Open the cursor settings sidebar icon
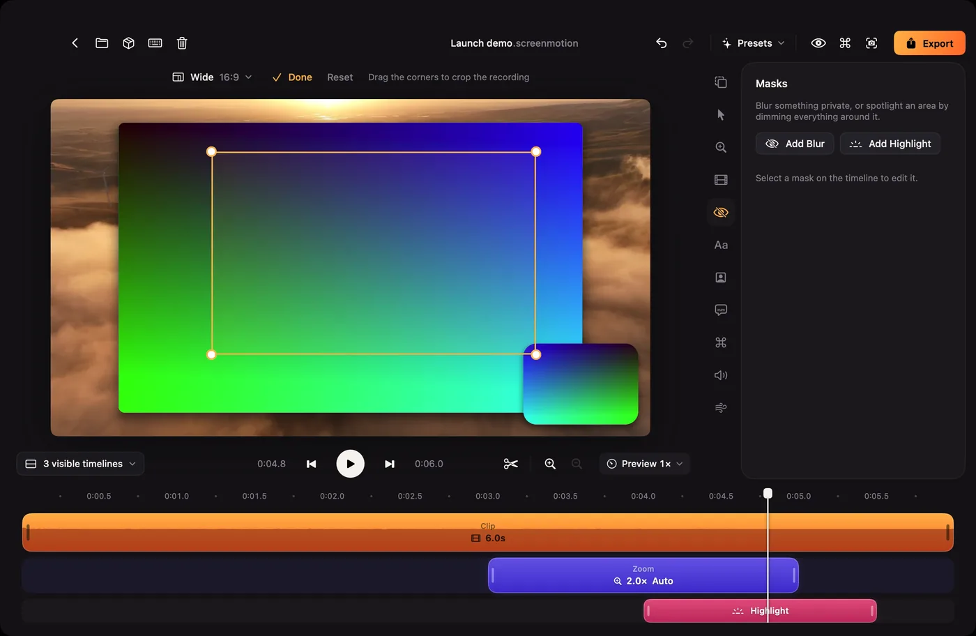Viewport: 976px width, 636px height. coord(721,115)
